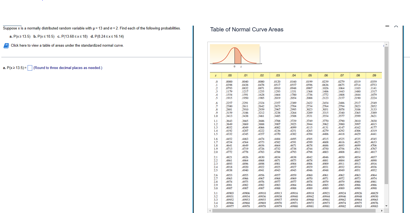The height and width of the screenshot is (213, 410).
Task: Select the normal curve diagram above the table
Action: [235, 54]
